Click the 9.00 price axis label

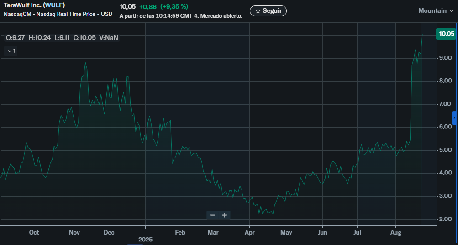click(445, 58)
